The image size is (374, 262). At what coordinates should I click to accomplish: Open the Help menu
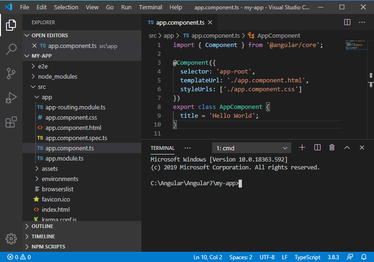(175, 7)
